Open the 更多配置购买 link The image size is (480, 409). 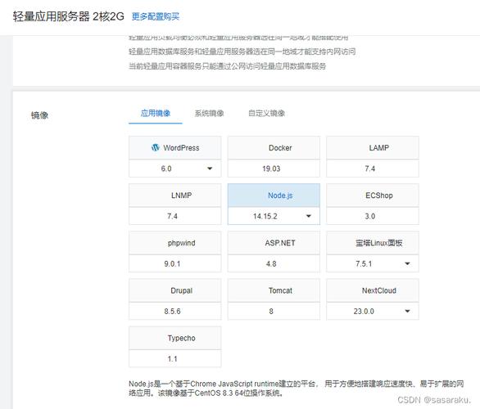pos(156,16)
